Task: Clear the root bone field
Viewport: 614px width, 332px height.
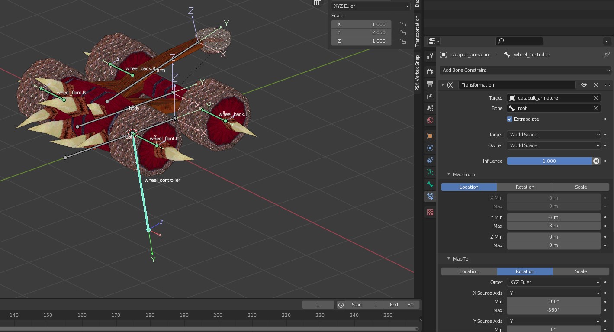Action: (596, 108)
